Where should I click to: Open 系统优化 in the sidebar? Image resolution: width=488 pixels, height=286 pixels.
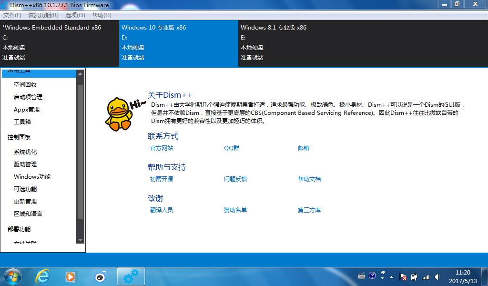point(25,152)
